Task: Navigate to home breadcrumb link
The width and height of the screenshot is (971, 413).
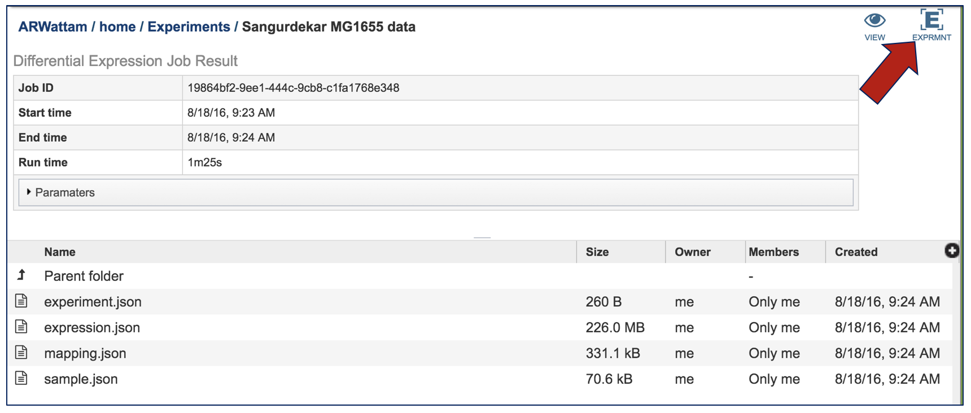Action: tap(117, 27)
